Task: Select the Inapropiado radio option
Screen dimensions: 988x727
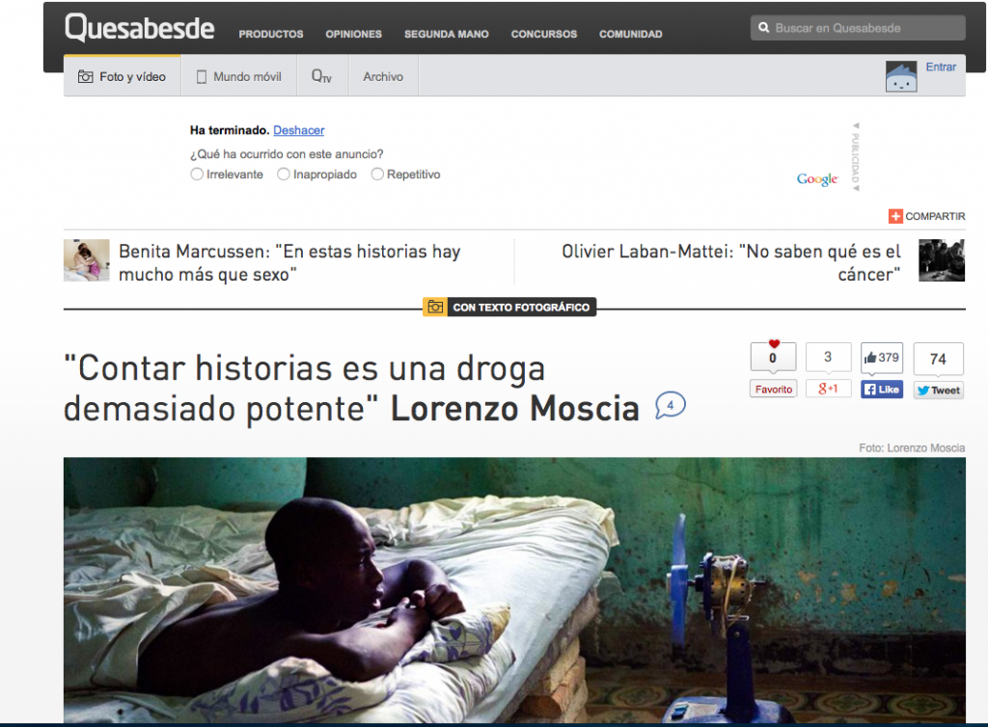Action: click(x=283, y=175)
